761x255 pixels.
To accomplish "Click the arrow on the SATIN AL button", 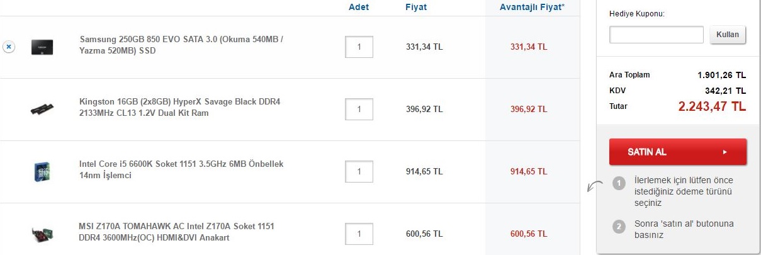I will pyautogui.click(x=725, y=152).
